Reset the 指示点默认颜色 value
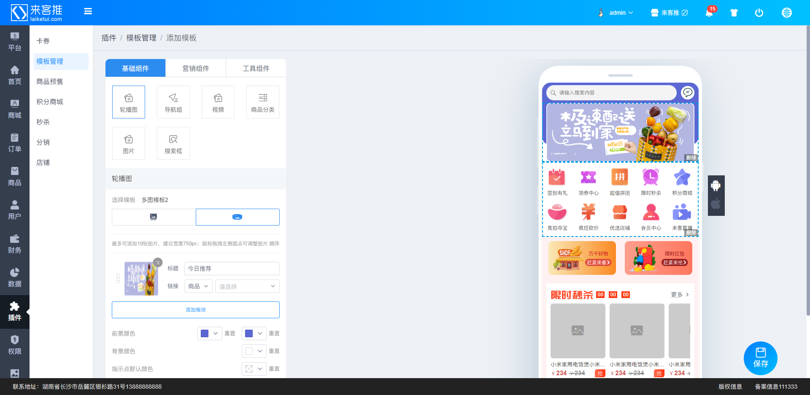The width and height of the screenshot is (810, 395). [x=274, y=369]
